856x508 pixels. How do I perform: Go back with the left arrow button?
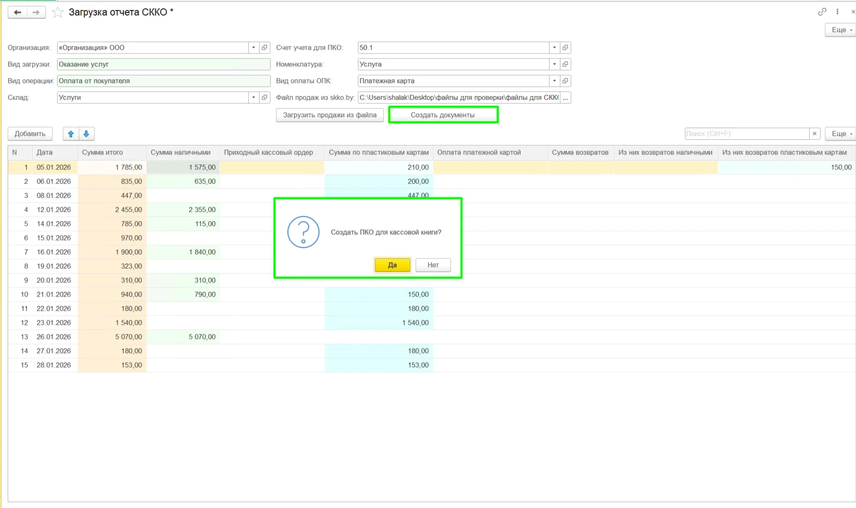(17, 12)
